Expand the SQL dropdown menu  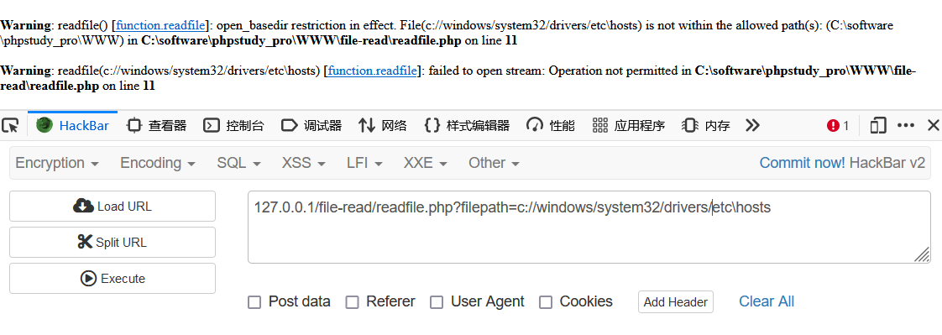(238, 163)
